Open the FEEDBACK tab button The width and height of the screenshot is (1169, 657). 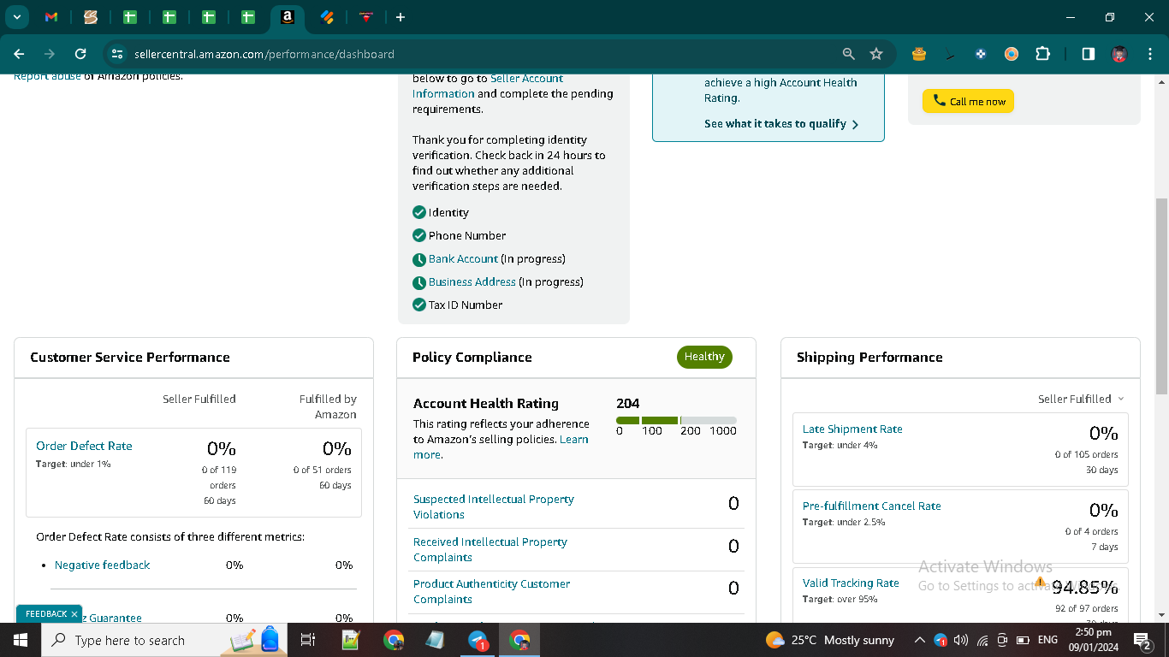[46, 614]
